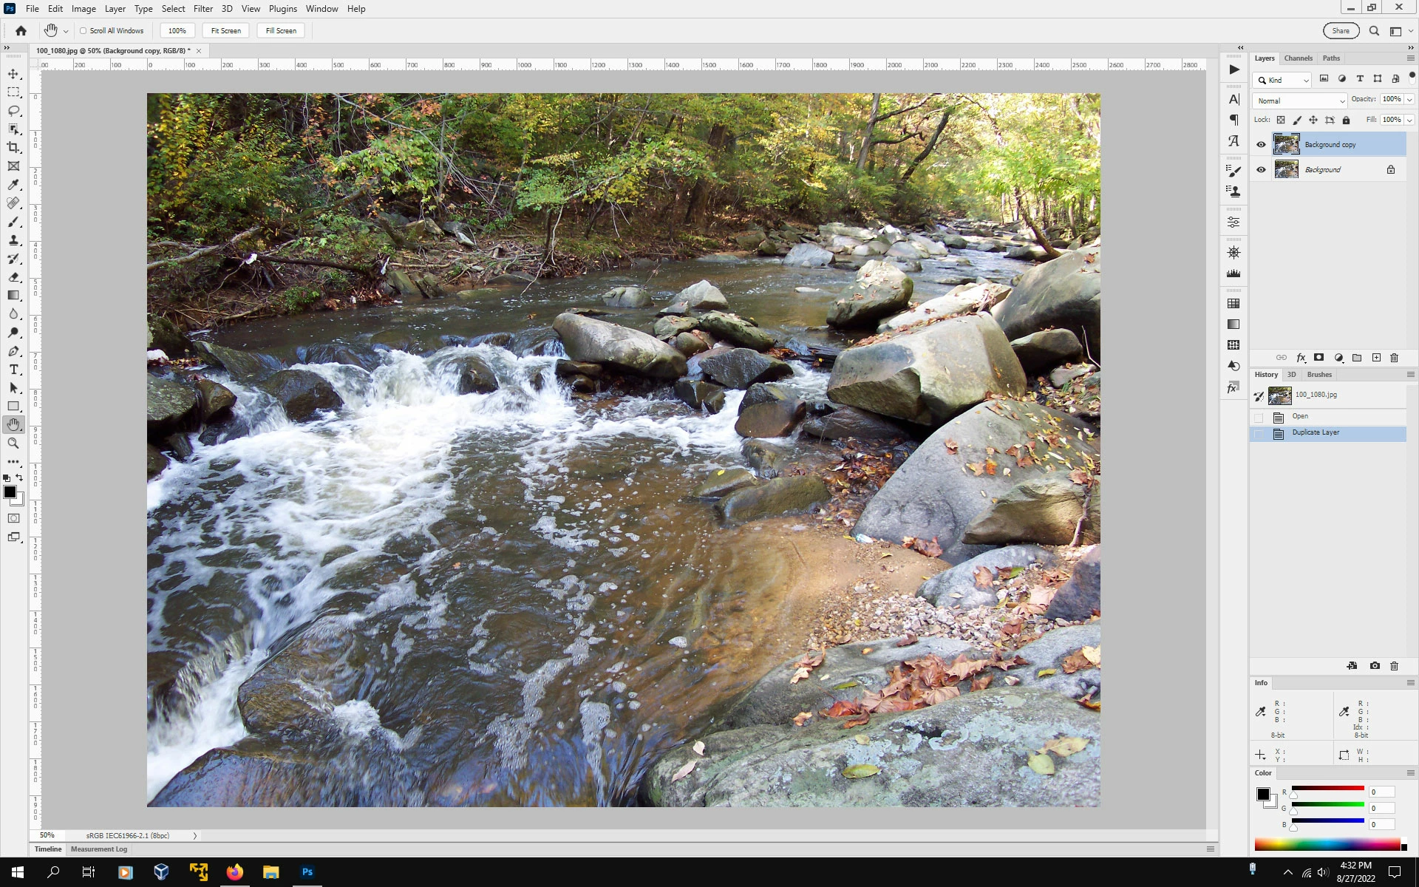Add a layer mask icon
The height and width of the screenshot is (887, 1419).
(x=1318, y=358)
